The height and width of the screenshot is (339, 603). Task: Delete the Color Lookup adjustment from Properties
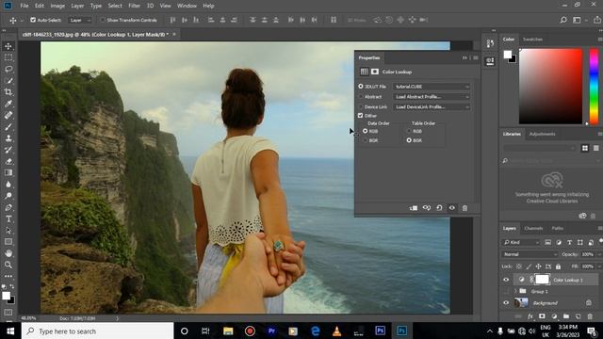[464, 208]
